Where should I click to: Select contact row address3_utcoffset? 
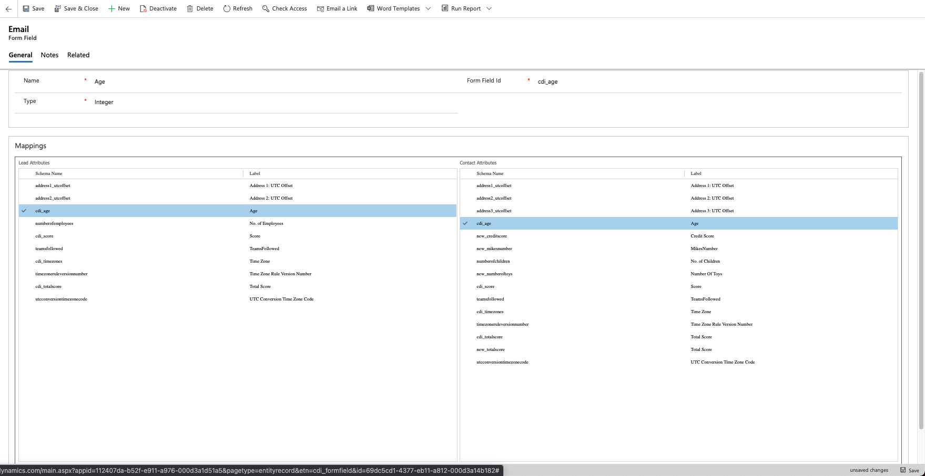pos(679,211)
